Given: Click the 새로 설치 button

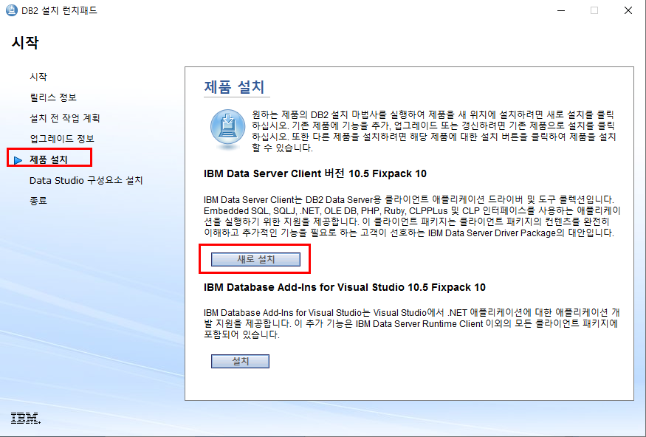Looking at the screenshot, I should pos(255,260).
